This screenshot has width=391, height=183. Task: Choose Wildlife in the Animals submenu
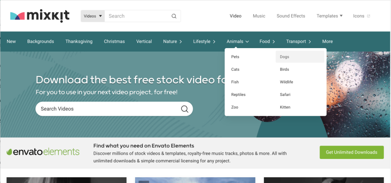click(286, 82)
